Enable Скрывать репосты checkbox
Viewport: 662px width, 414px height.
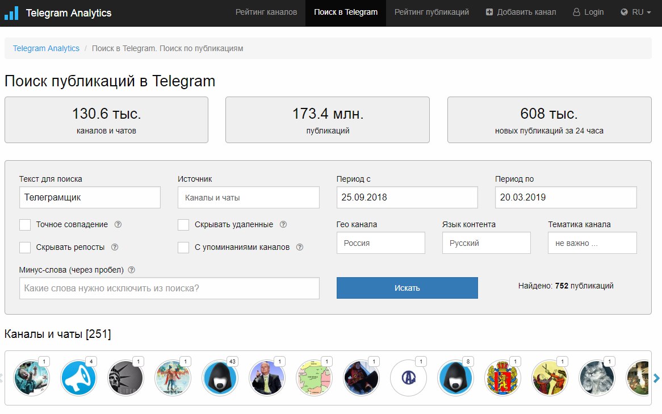click(25, 248)
